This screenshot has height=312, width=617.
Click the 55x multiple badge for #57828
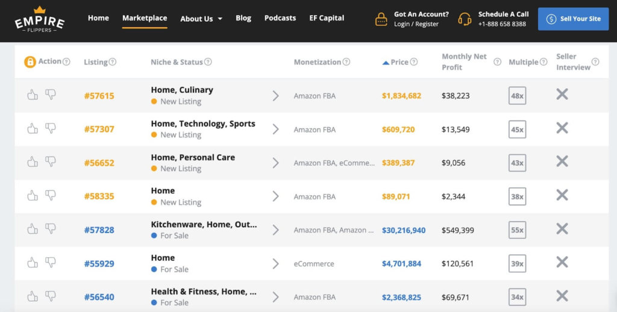tap(517, 230)
